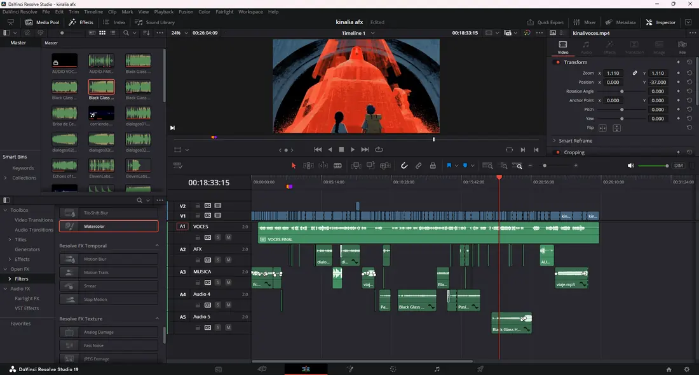Select the arrow Selection Mode tool
The width and height of the screenshot is (699, 375).
click(x=294, y=166)
